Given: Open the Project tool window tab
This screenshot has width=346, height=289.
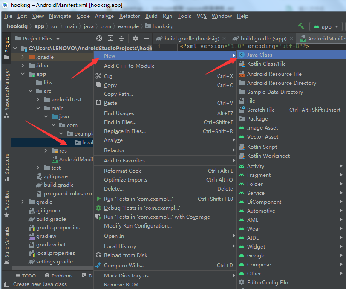Looking at the screenshot, I should pyautogui.click(x=7, y=47).
